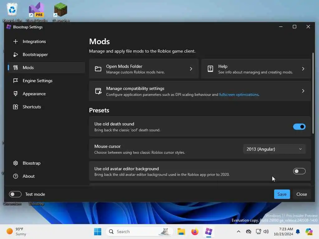319x239 pixels.
Task: Click the Engine Settings flag icon
Action: [x=16, y=81]
